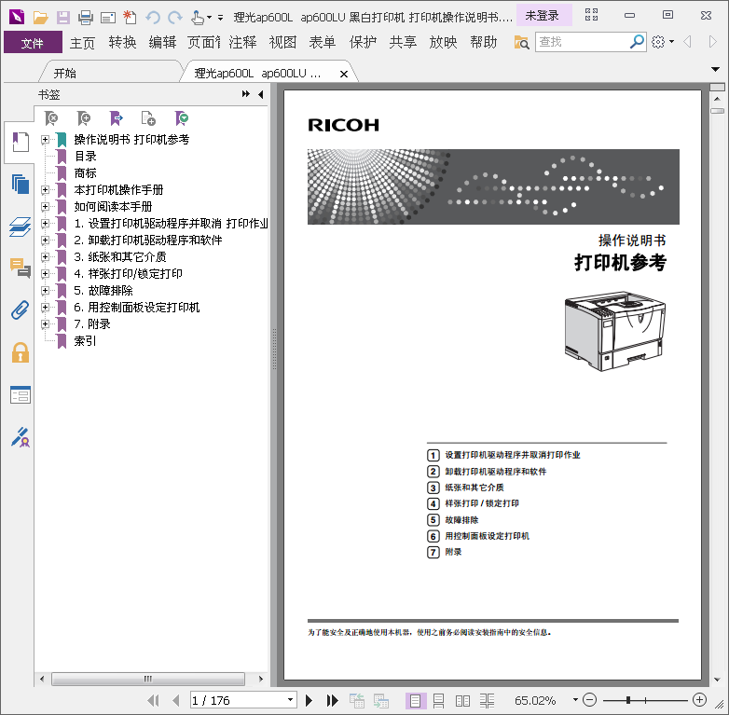Screen dimensions: 729x715
Task: Click the bookmarks horizontal scrollbar thumb
Action: point(148,679)
